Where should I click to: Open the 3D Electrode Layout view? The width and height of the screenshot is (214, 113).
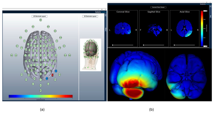point(90,16)
